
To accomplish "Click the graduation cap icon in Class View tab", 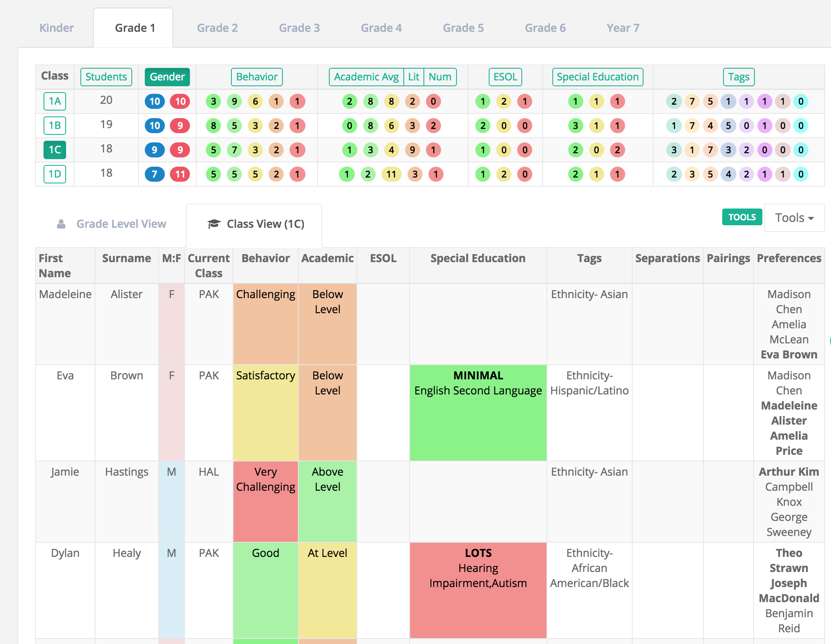I will pos(214,224).
